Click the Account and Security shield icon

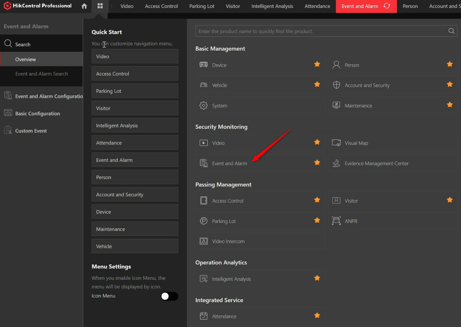pos(336,85)
